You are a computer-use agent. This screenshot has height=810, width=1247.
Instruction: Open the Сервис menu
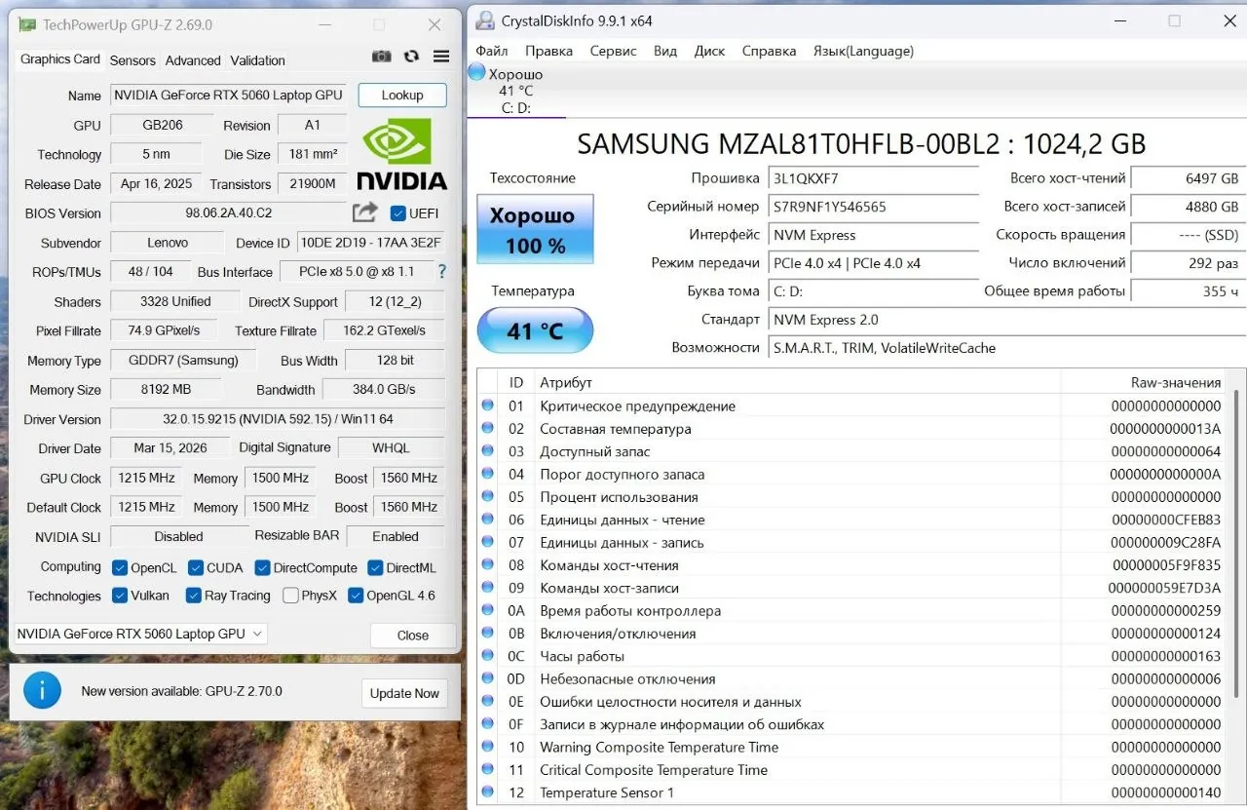coord(613,51)
